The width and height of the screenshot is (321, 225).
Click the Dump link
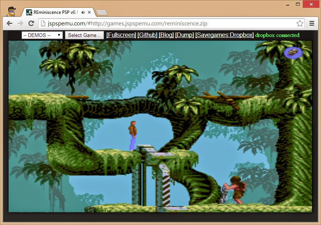184,35
